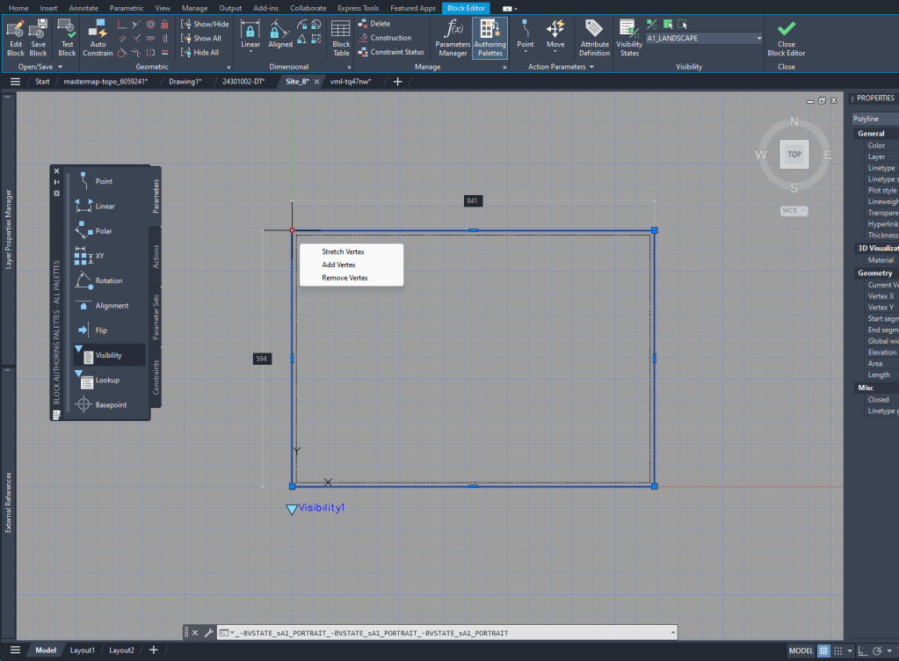The height and width of the screenshot is (661, 899).
Task: Toggle grid display in status bar
Action: (x=823, y=650)
